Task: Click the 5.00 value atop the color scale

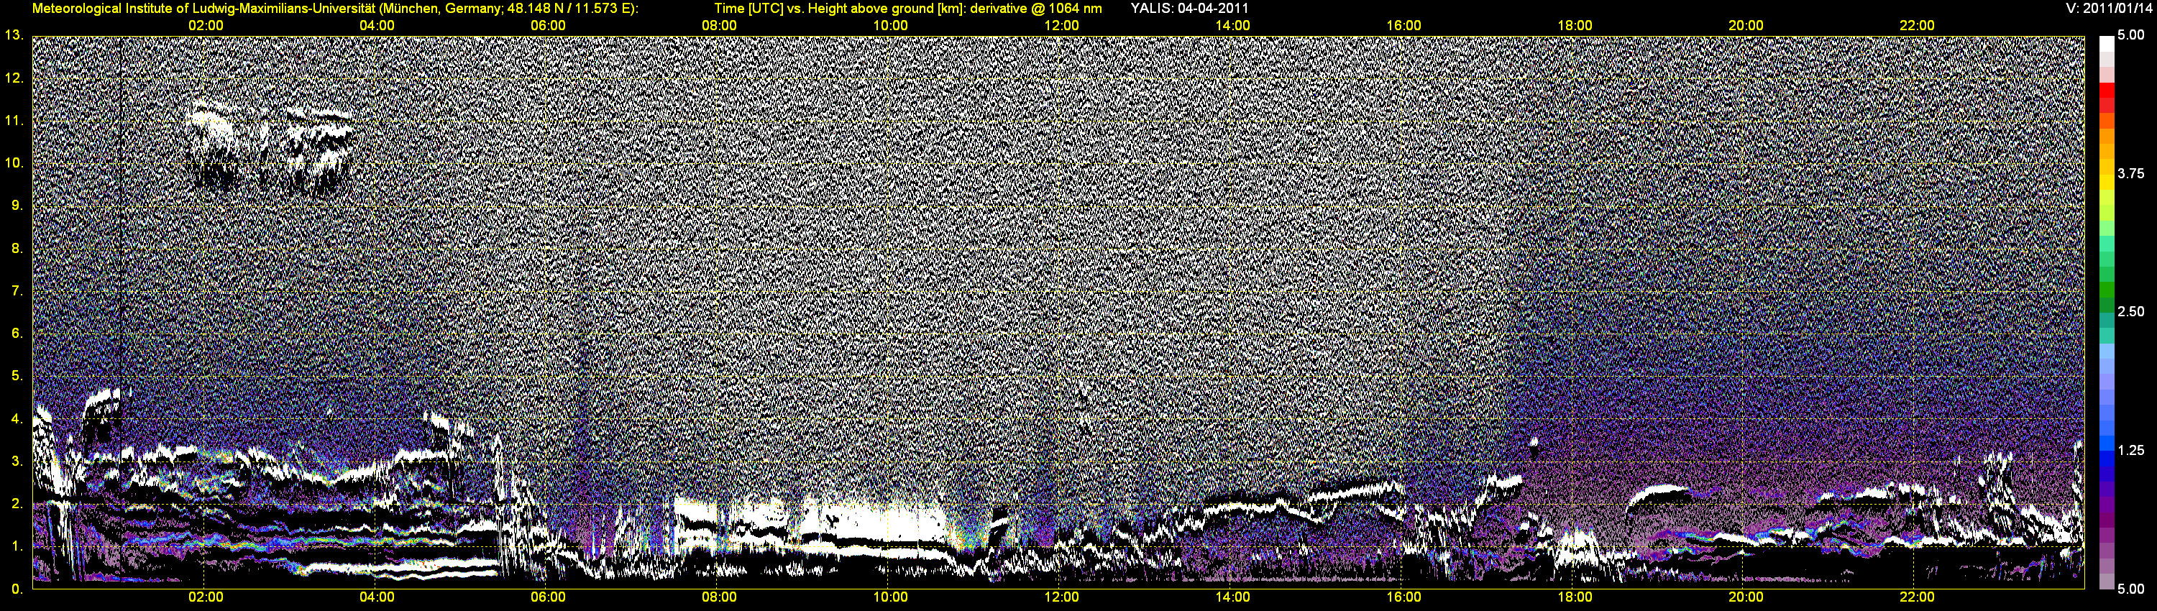Action: tap(2131, 35)
